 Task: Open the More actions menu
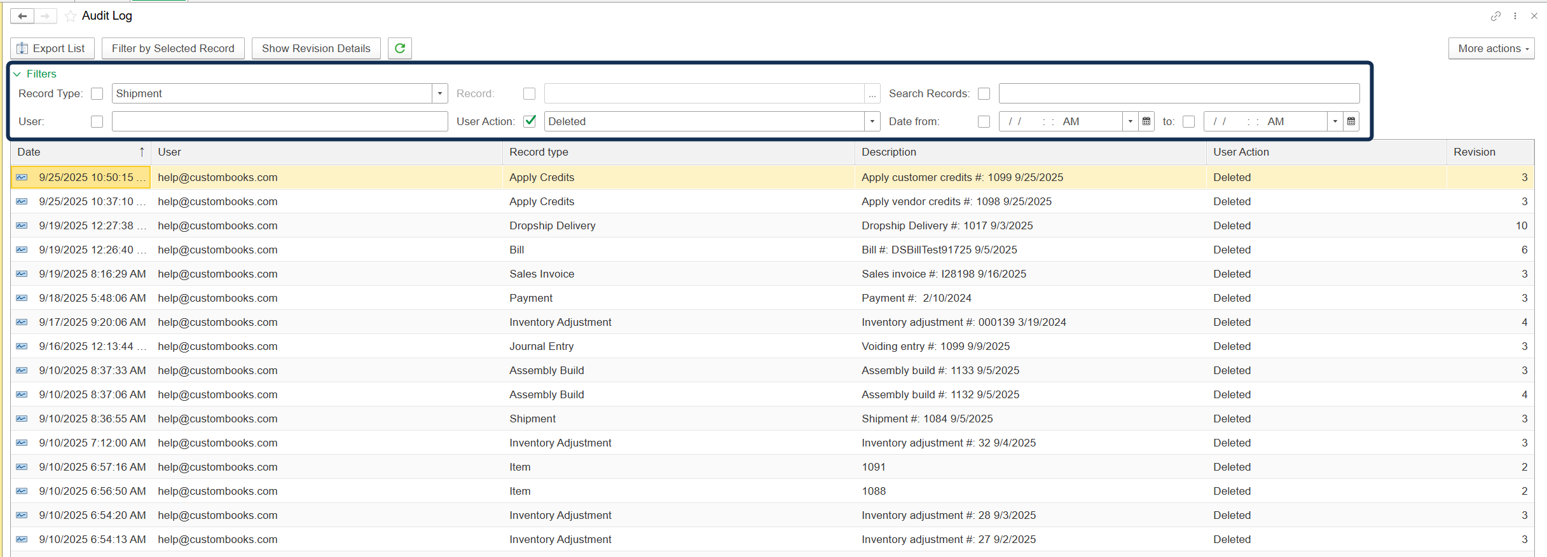(1491, 48)
